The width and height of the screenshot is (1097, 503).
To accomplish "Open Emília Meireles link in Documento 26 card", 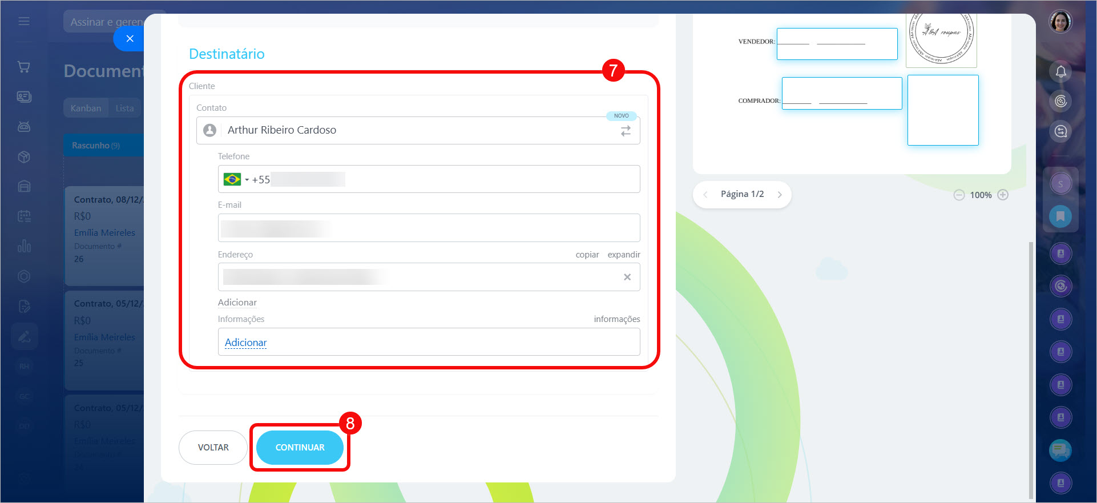I will tap(104, 233).
